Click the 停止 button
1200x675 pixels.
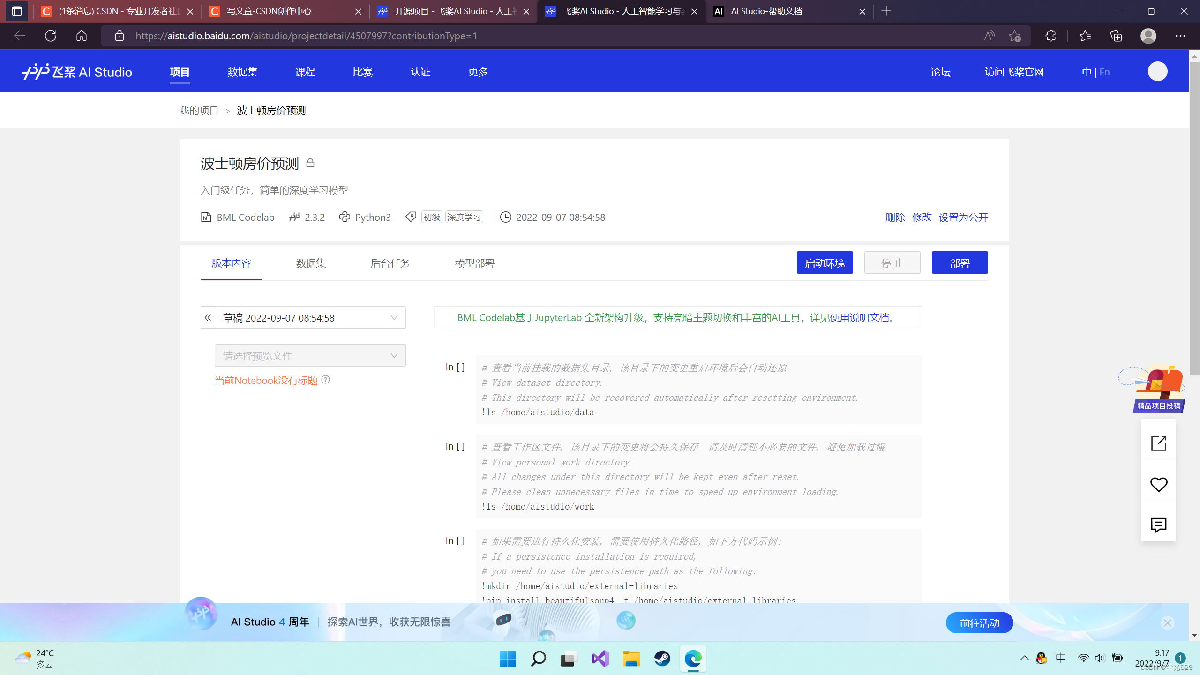point(892,262)
